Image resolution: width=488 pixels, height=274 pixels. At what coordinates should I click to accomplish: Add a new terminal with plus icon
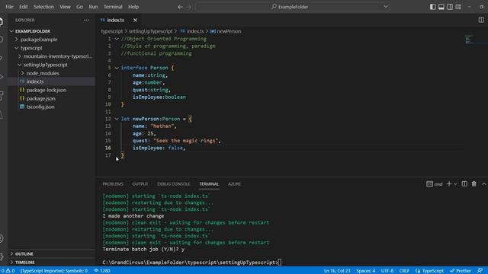pos(449,184)
